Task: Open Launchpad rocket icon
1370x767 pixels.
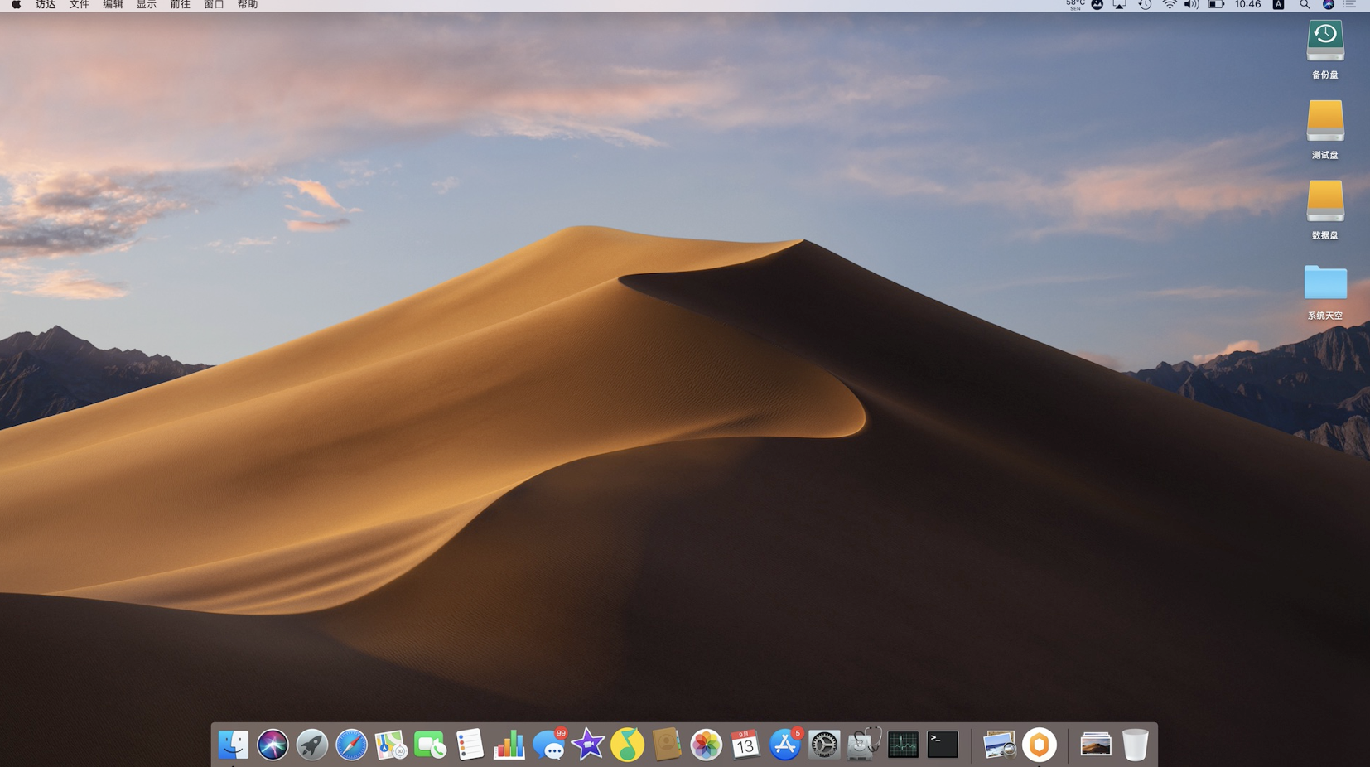Action: [311, 745]
